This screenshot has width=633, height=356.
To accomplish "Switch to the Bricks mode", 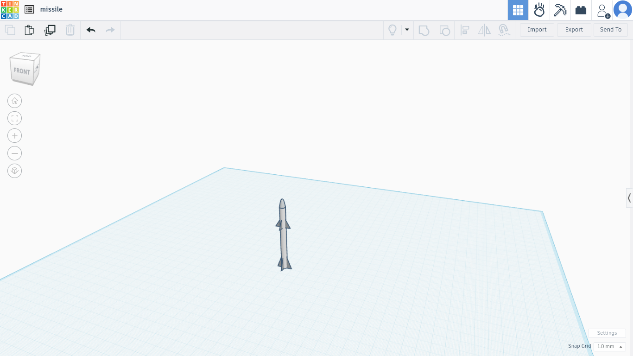I will 581,10.
